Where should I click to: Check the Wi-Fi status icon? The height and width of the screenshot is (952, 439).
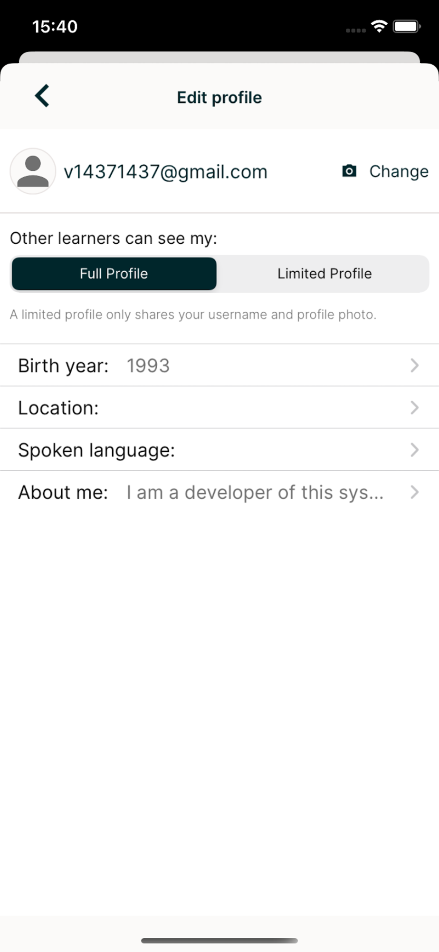pos(379,27)
